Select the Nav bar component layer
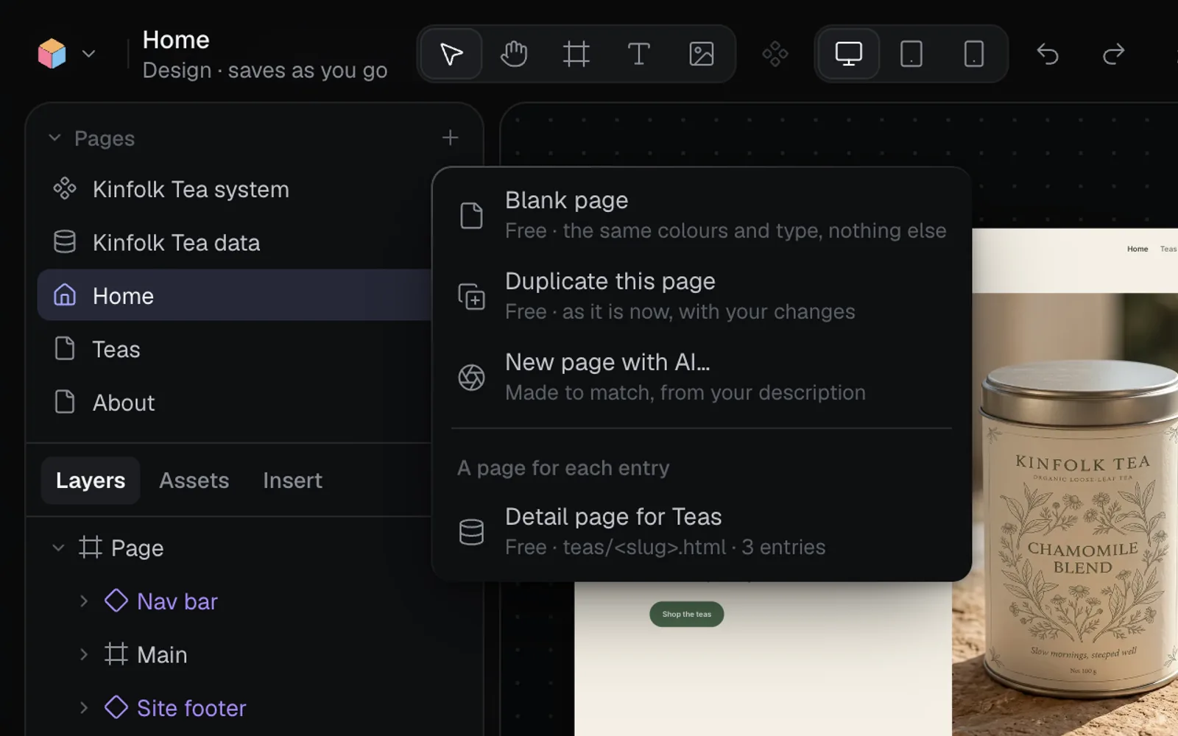This screenshot has width=1178, height=736. tap(177, 601)
